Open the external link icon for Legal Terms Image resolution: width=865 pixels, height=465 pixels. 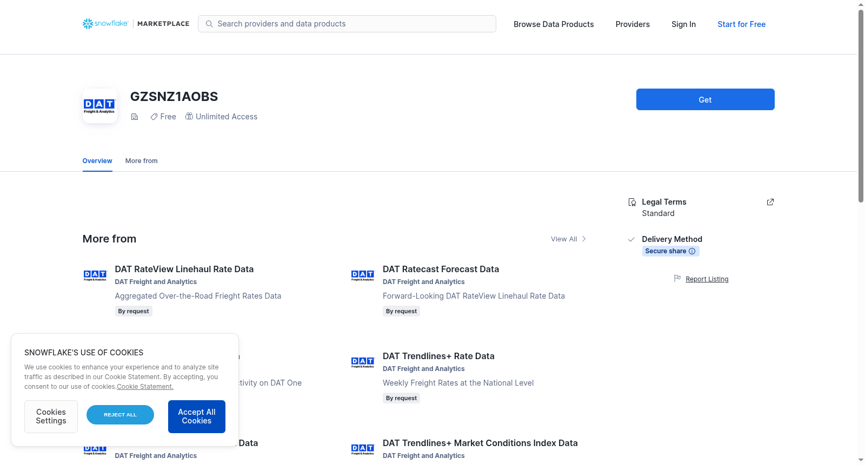770,202
